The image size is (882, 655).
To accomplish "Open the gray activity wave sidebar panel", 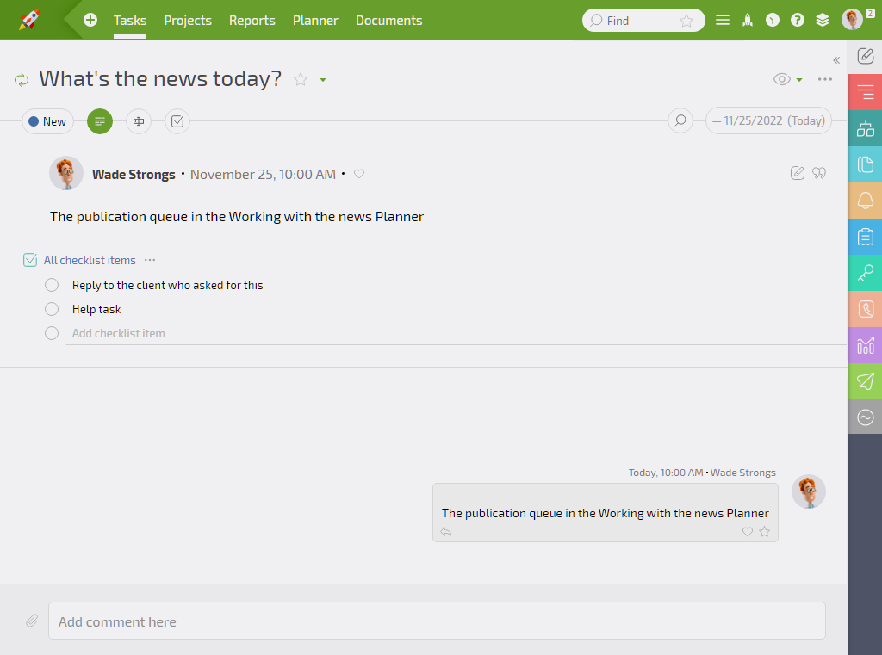I will coord(865,417).
